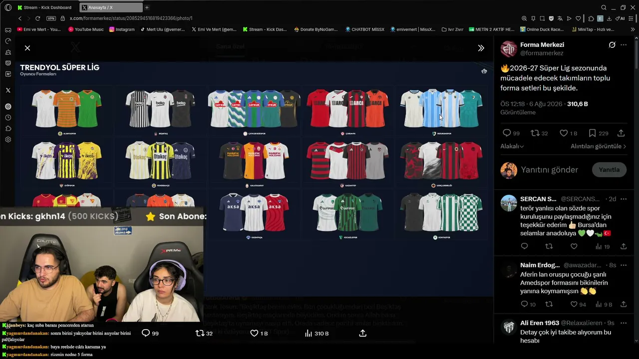
Task: Open the Alakalı sort dropdown
Action: 512,146
